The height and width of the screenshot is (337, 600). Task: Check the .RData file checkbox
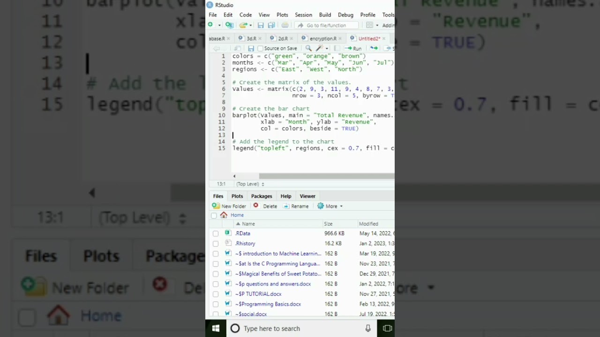pyautogui.click(x=216, y=234)
